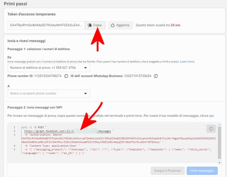227x177 pixels.
Task: Click the 'curl -i -X POST' line
Action: (x=34, y=128)
